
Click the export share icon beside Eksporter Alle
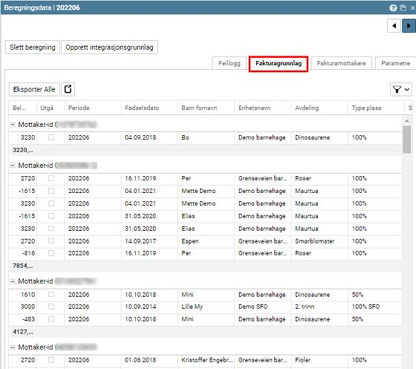68,89
